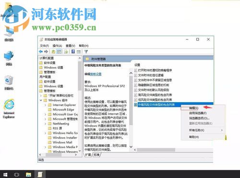Image resolution: width=240 pixels, height=178 pixels.
Task: Click the blue Help question-mark toolbar icon
Action: [73, 52]
